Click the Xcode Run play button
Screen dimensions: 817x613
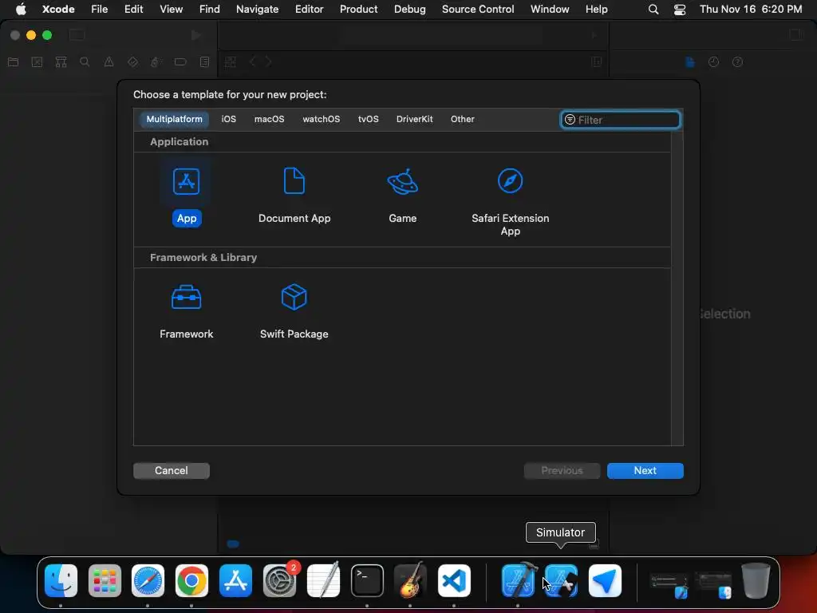(196, 35)
